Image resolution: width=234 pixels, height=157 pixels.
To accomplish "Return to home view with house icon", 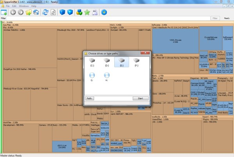I will point(36,12).
